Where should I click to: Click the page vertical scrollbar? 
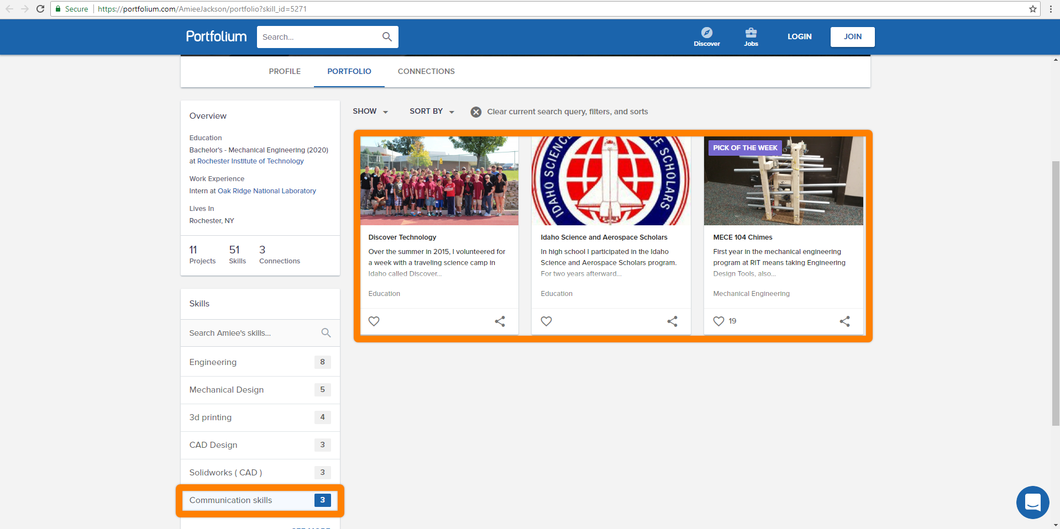point(1056,293)
